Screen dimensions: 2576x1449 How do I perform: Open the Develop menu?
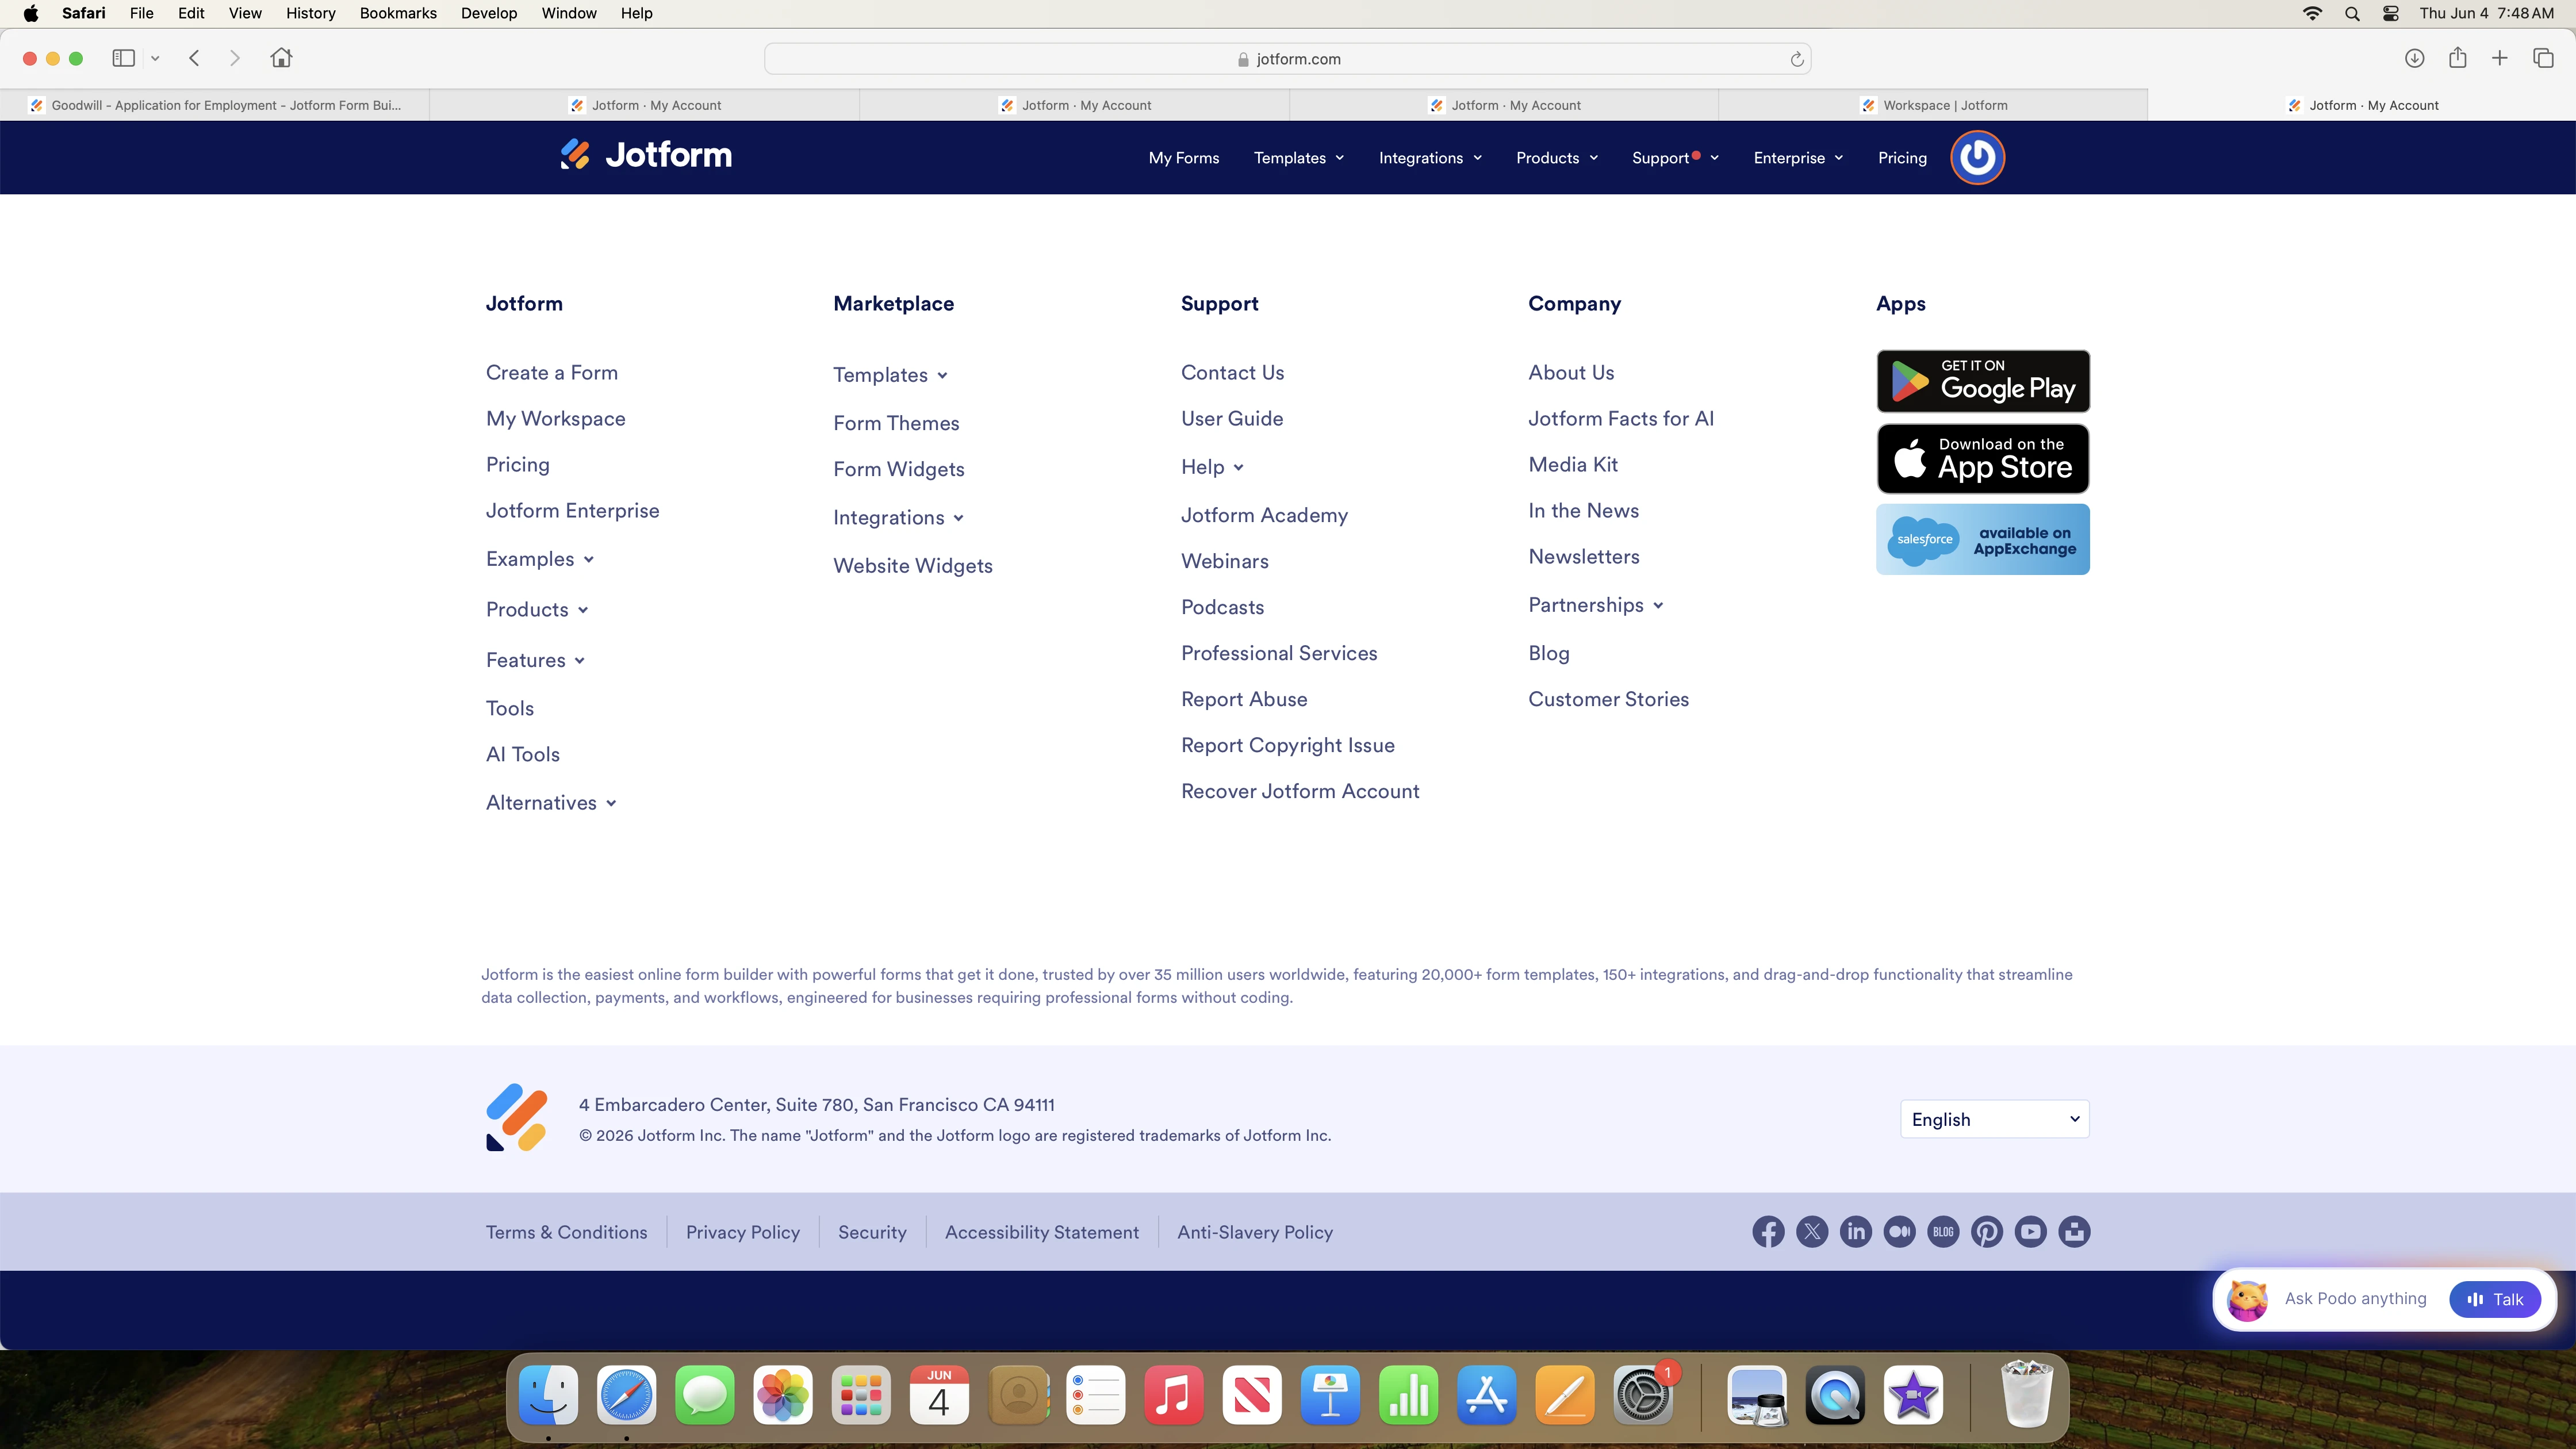click(x=488, y=13)
